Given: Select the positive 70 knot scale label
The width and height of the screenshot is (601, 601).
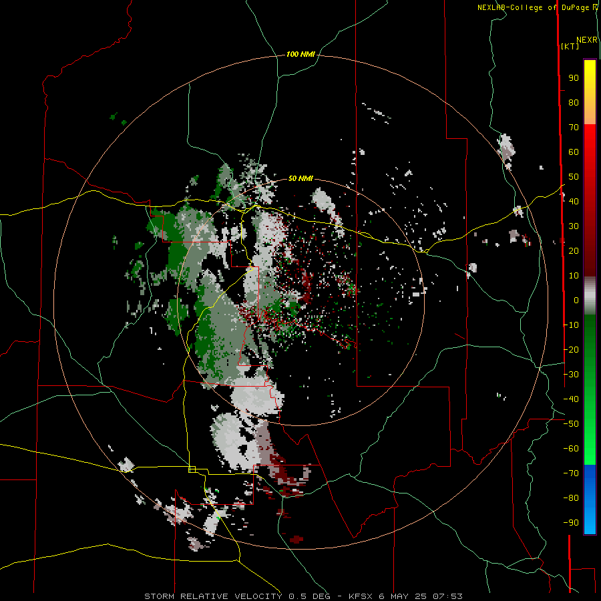Looking at the screenshot, I should 574,128.
